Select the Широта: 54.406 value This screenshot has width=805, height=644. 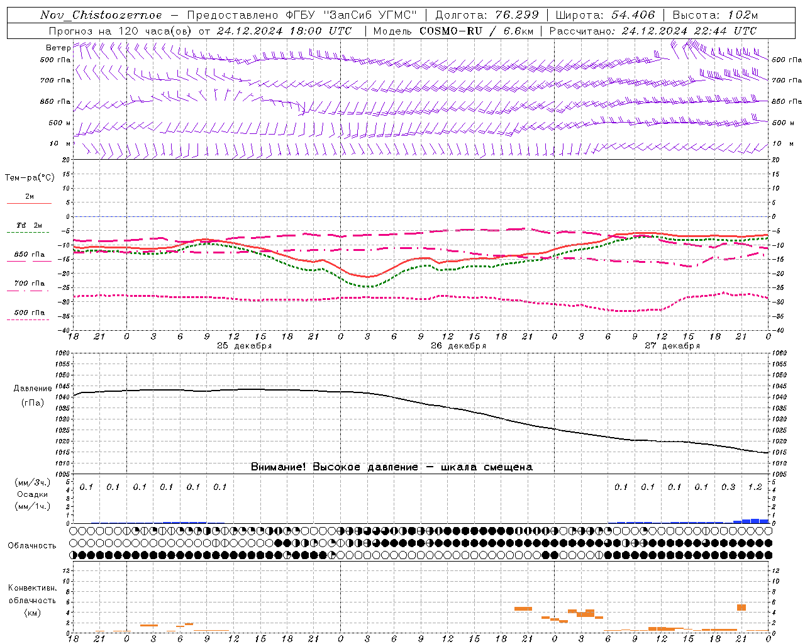point(605,15)
